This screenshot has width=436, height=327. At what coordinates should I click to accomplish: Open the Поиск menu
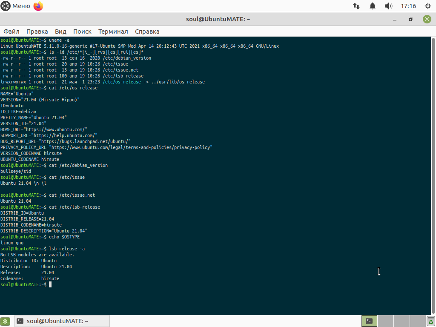point(82,32)
